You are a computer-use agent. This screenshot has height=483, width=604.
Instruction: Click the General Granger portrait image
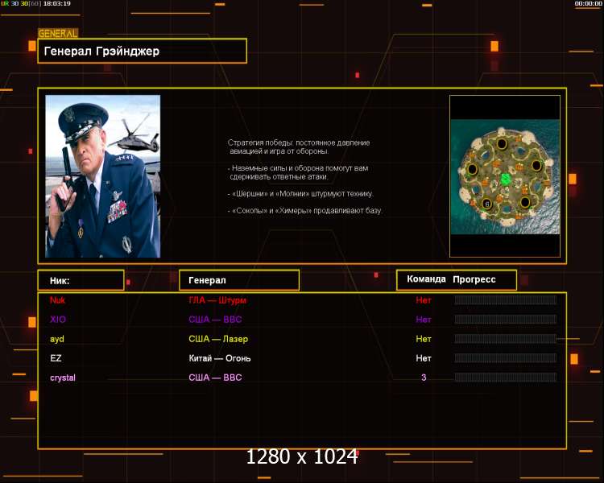(x=102, y=176)
